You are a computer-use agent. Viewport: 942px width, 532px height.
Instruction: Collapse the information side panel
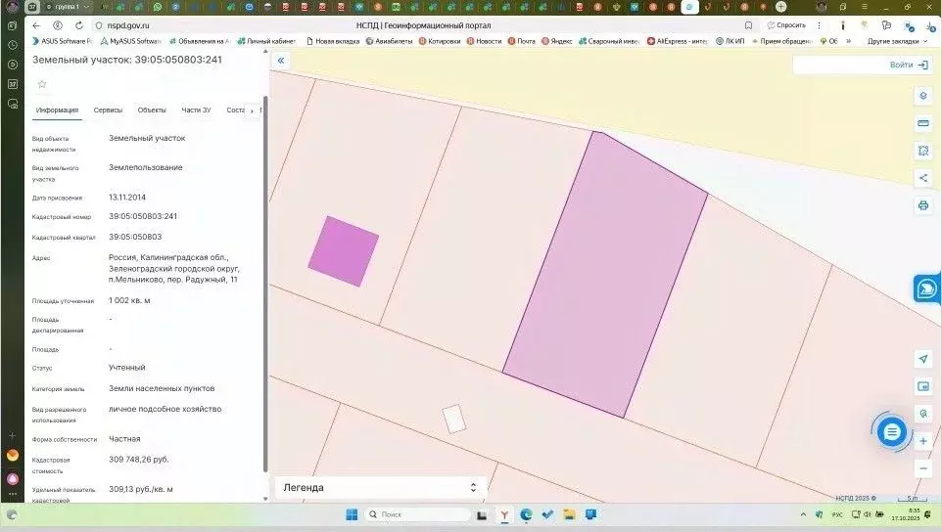(x=281, y=61)
